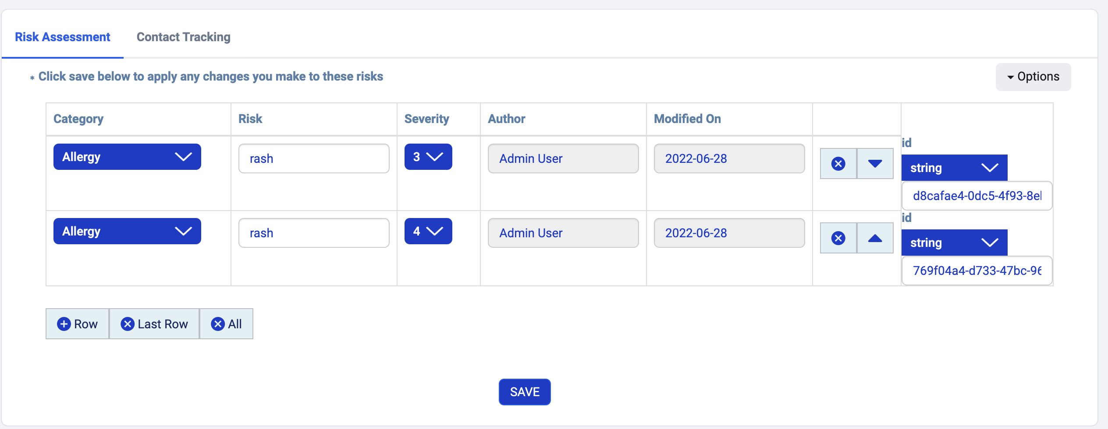Remove the first risk row with X icon

(x=838, y=164)
